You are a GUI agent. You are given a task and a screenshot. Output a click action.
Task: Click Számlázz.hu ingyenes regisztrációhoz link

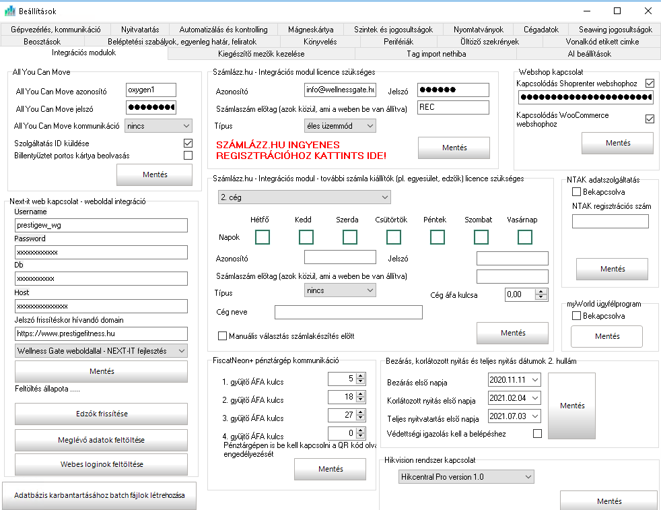(301, 150)
